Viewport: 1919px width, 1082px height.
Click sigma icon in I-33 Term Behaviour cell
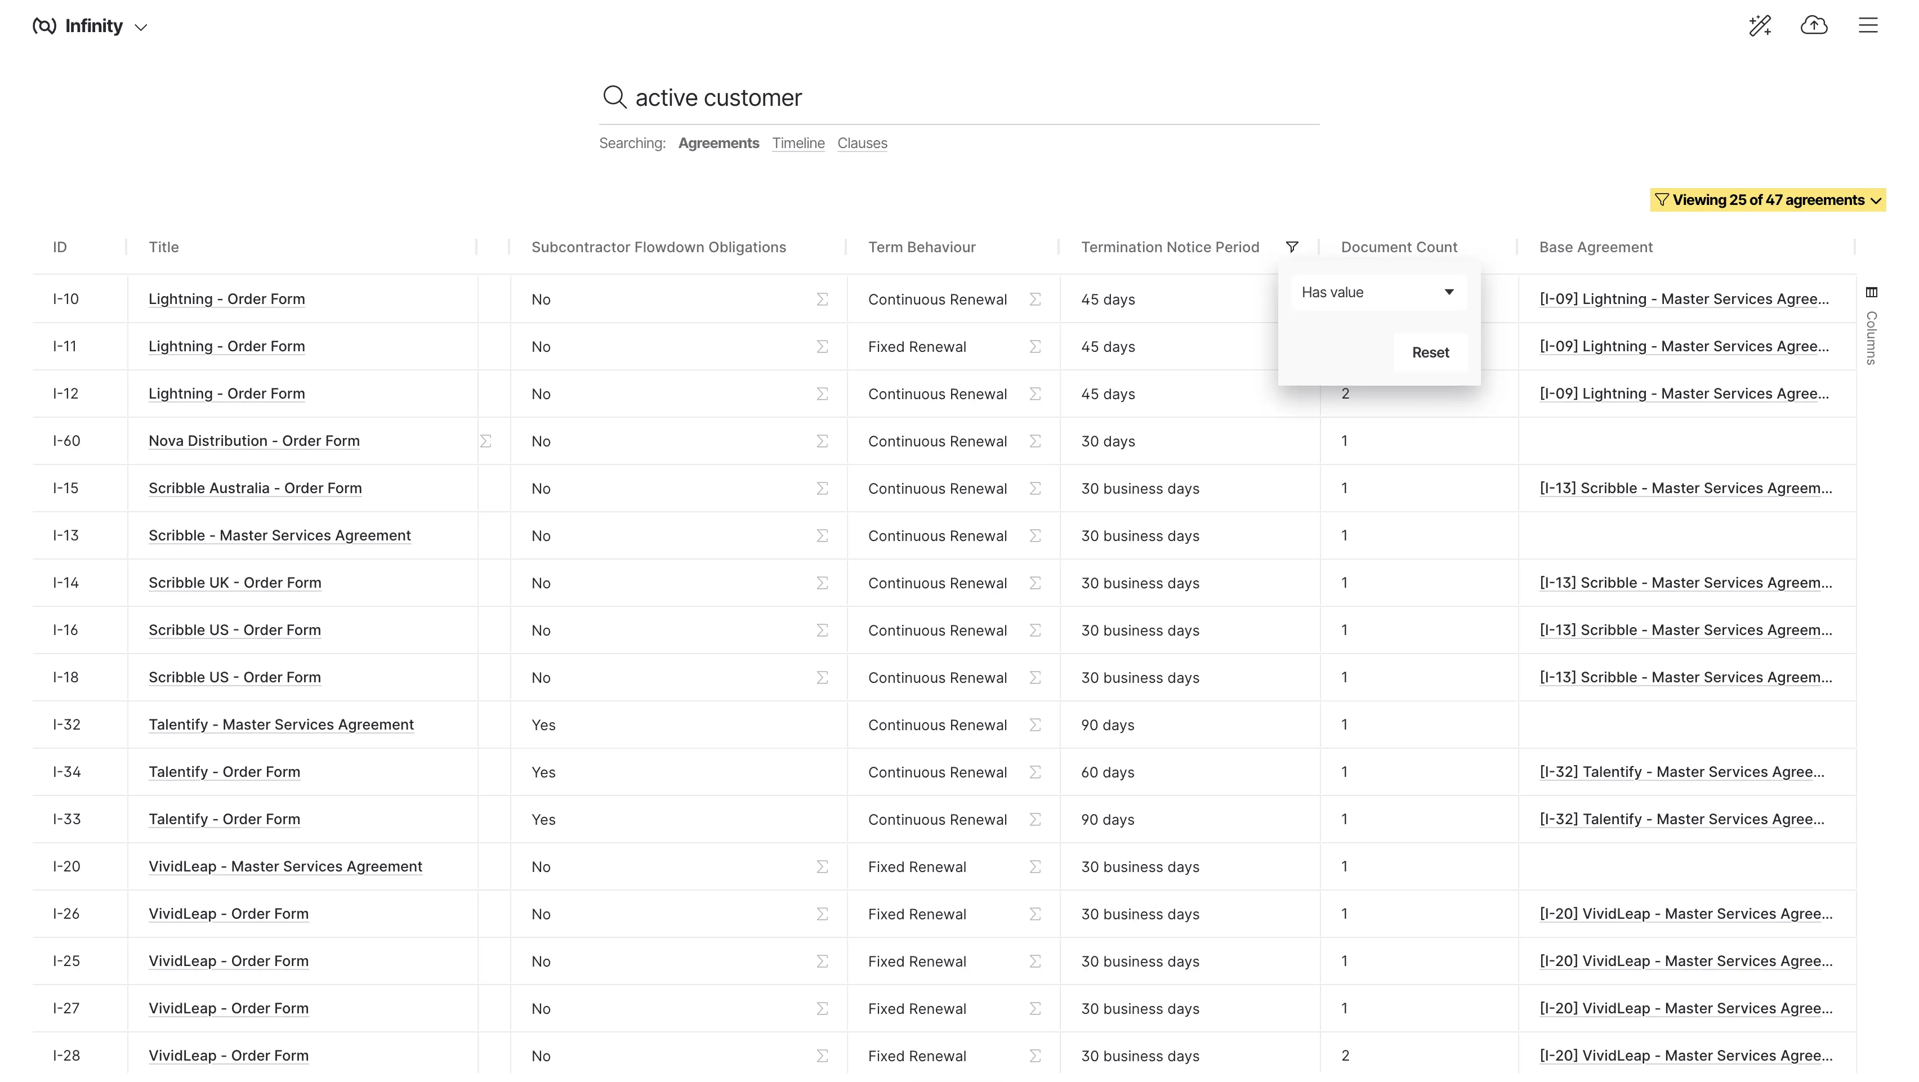coord(1035,819)
